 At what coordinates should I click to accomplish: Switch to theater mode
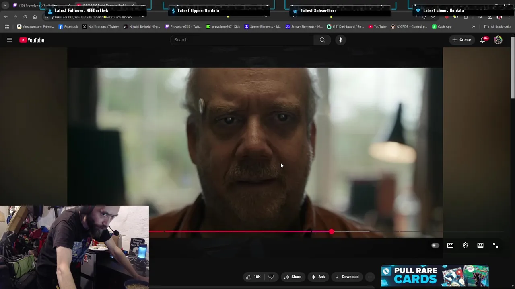tap(480, 245)
